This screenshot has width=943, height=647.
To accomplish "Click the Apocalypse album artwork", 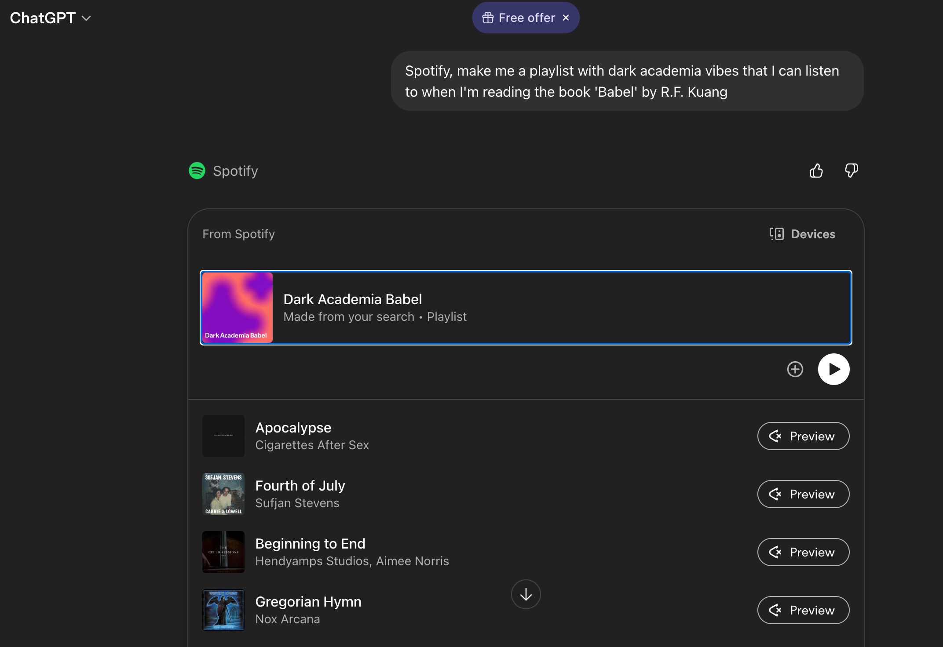I will coord(223,436).
